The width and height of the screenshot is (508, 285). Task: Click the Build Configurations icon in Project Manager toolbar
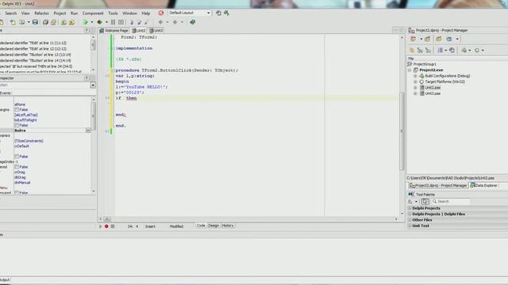click(464, 50)
